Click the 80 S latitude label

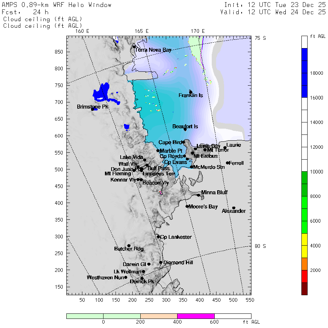tap(260, 246)
